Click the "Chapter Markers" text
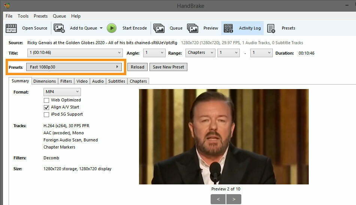This screenshot has height=205, width=356. [x=59, y=147]
